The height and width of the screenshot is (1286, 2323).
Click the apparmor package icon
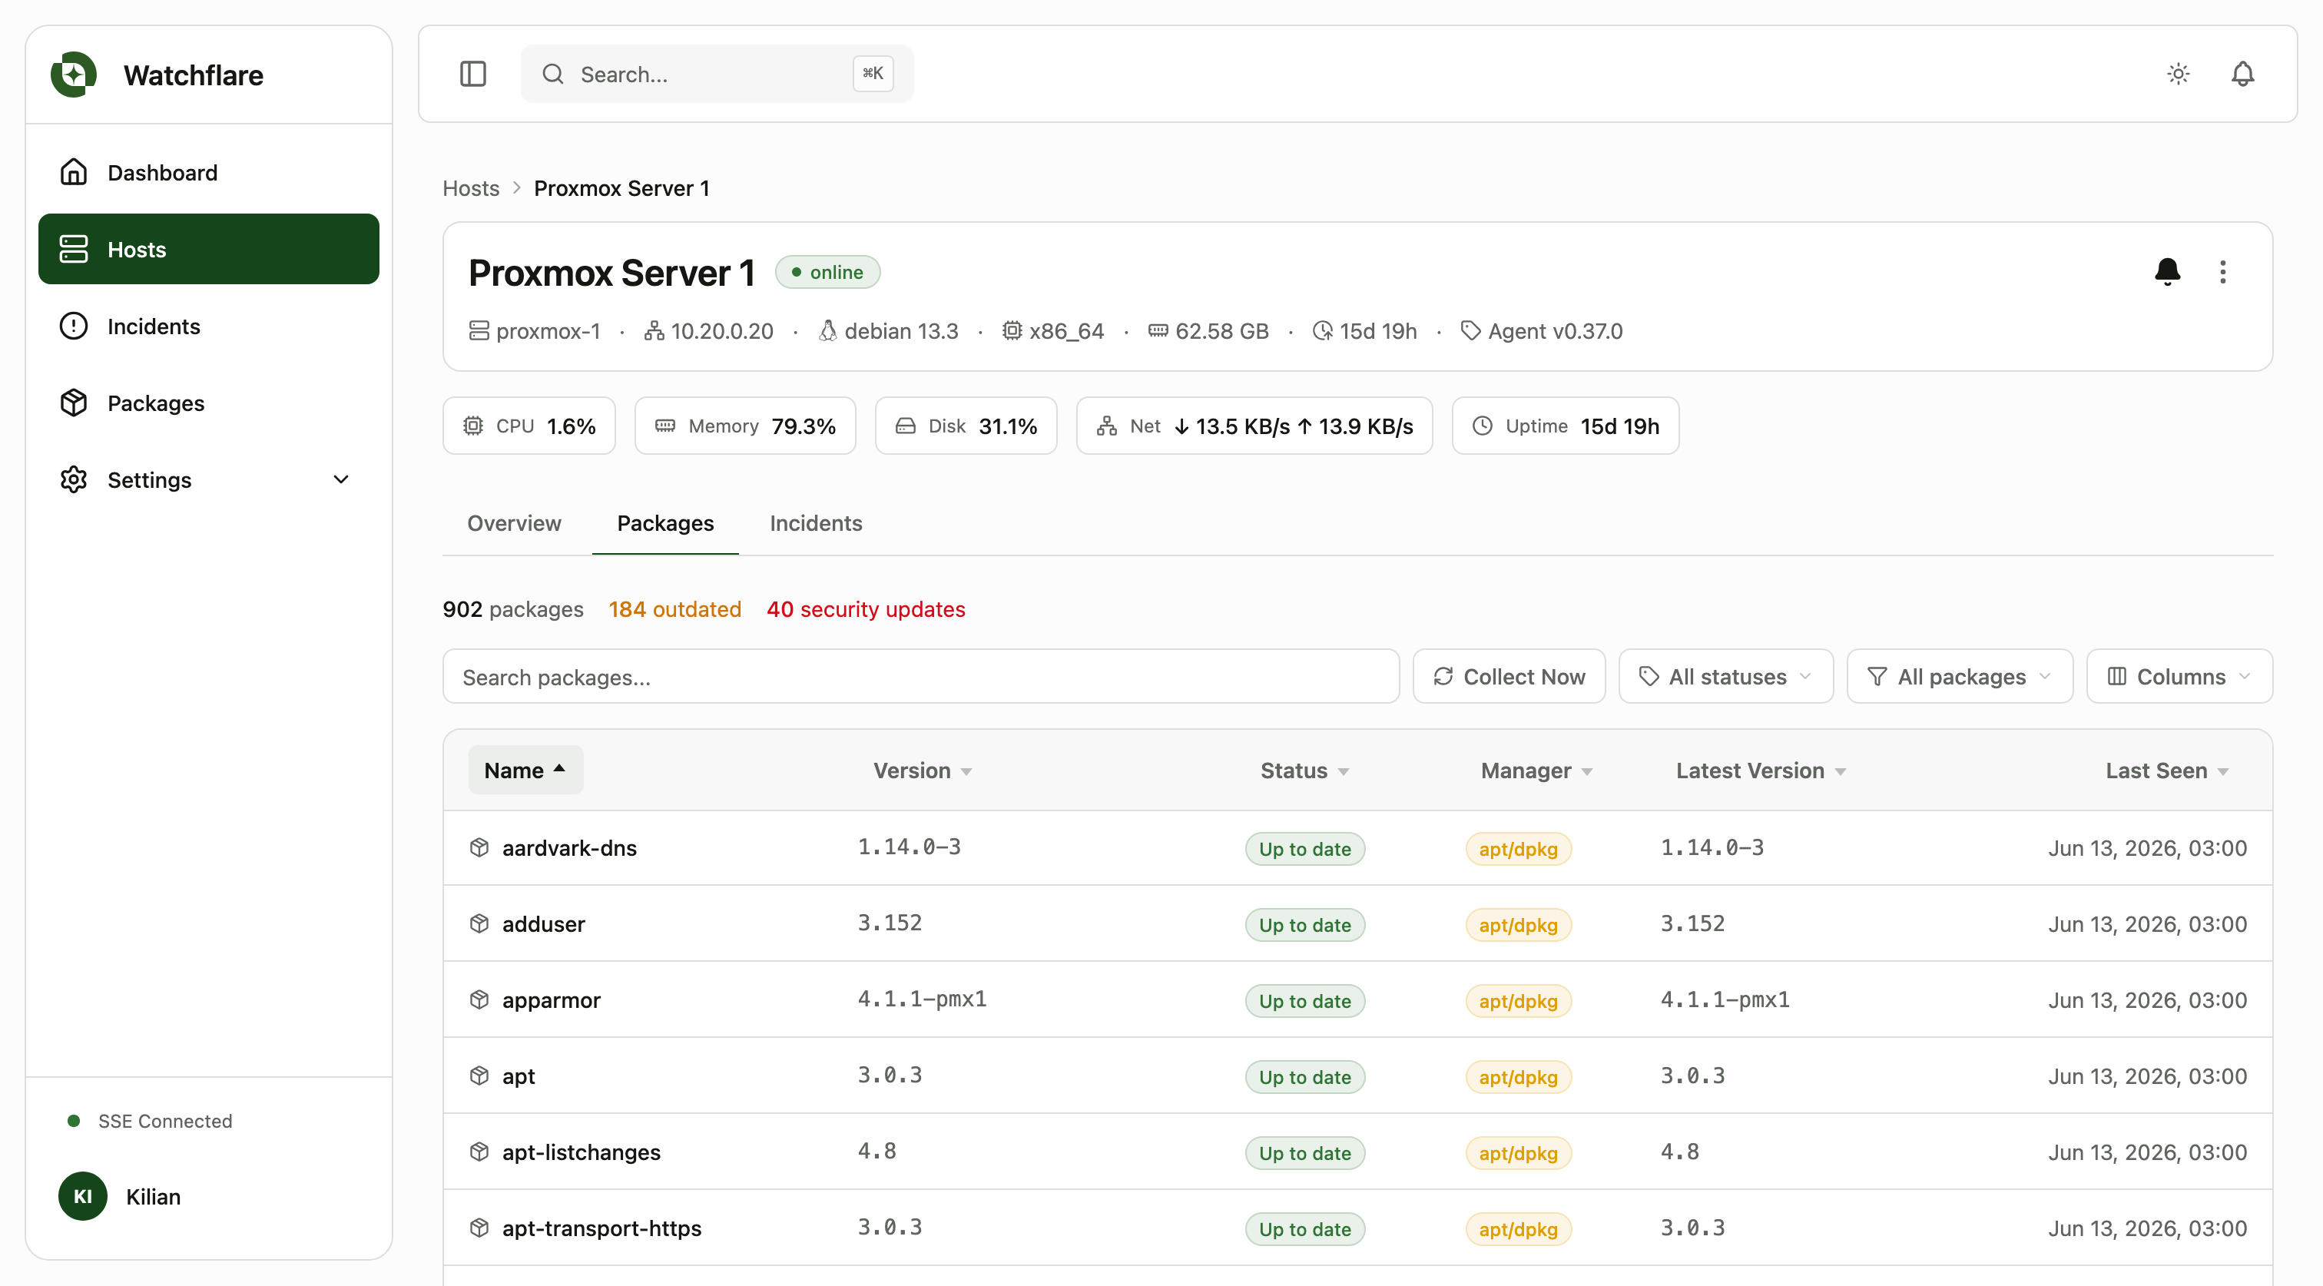click(x=479, y=999)
